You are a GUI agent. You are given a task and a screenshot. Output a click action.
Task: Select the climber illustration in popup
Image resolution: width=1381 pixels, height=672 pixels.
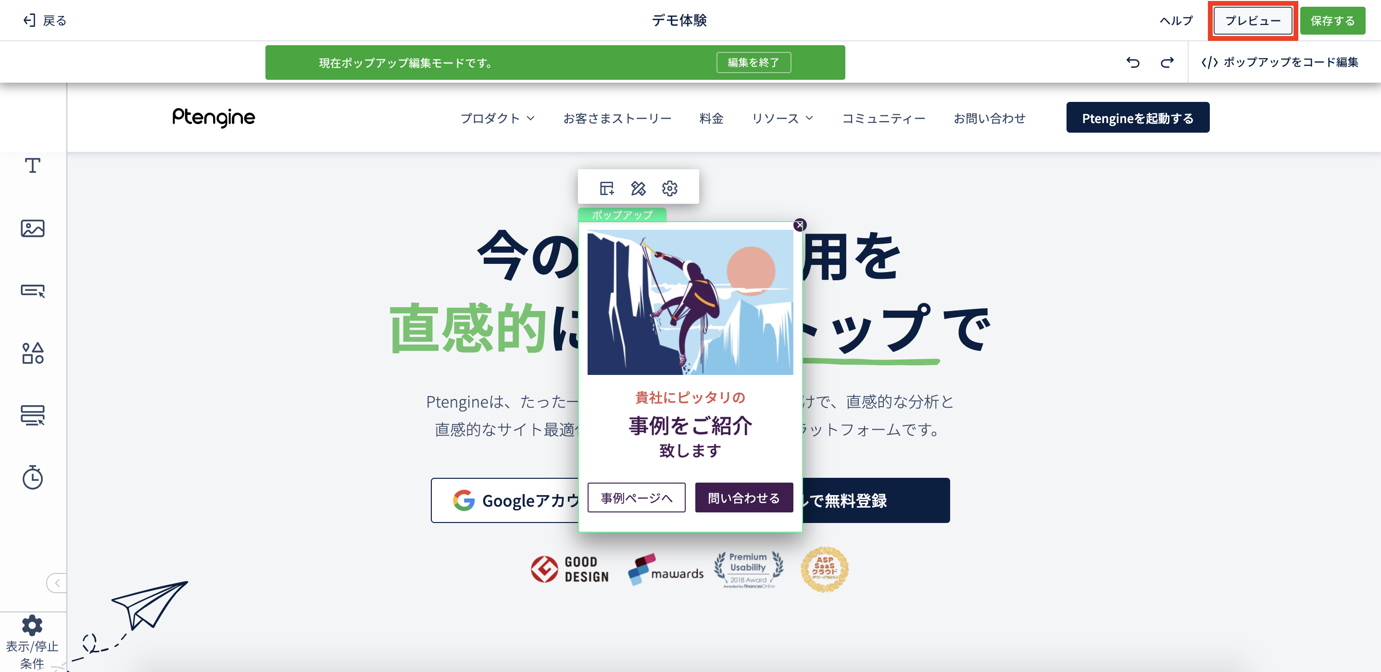point(690,302)
